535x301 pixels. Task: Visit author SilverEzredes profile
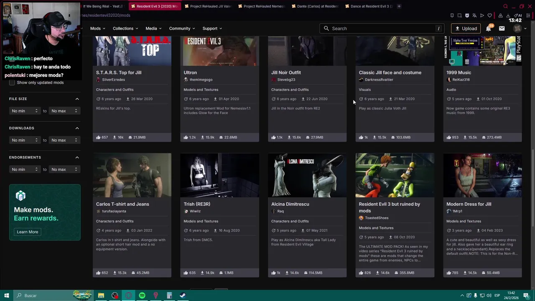tap(113, 79)
